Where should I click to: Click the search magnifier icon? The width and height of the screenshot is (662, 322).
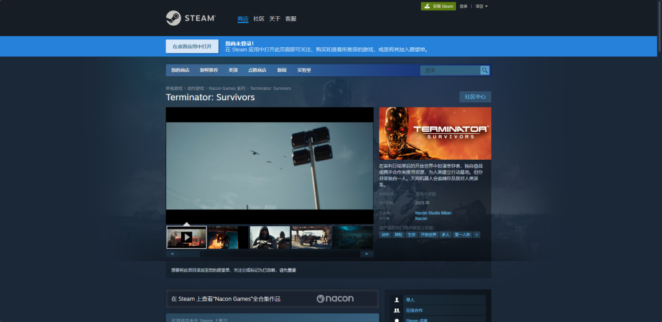coord(485,70)
